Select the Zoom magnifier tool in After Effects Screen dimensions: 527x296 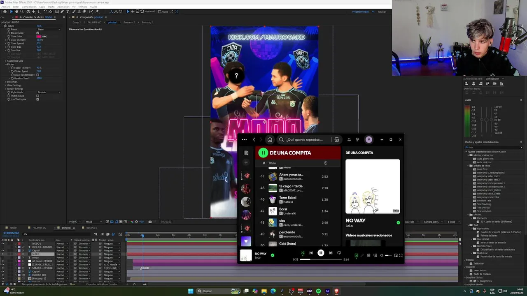click(22, 12)
